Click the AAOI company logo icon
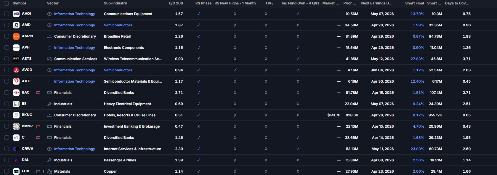This screenshot has width=497, height=175. (x=16, y=14)
